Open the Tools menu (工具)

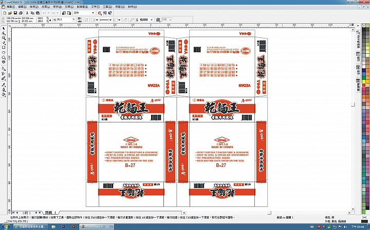pos(107,7)
